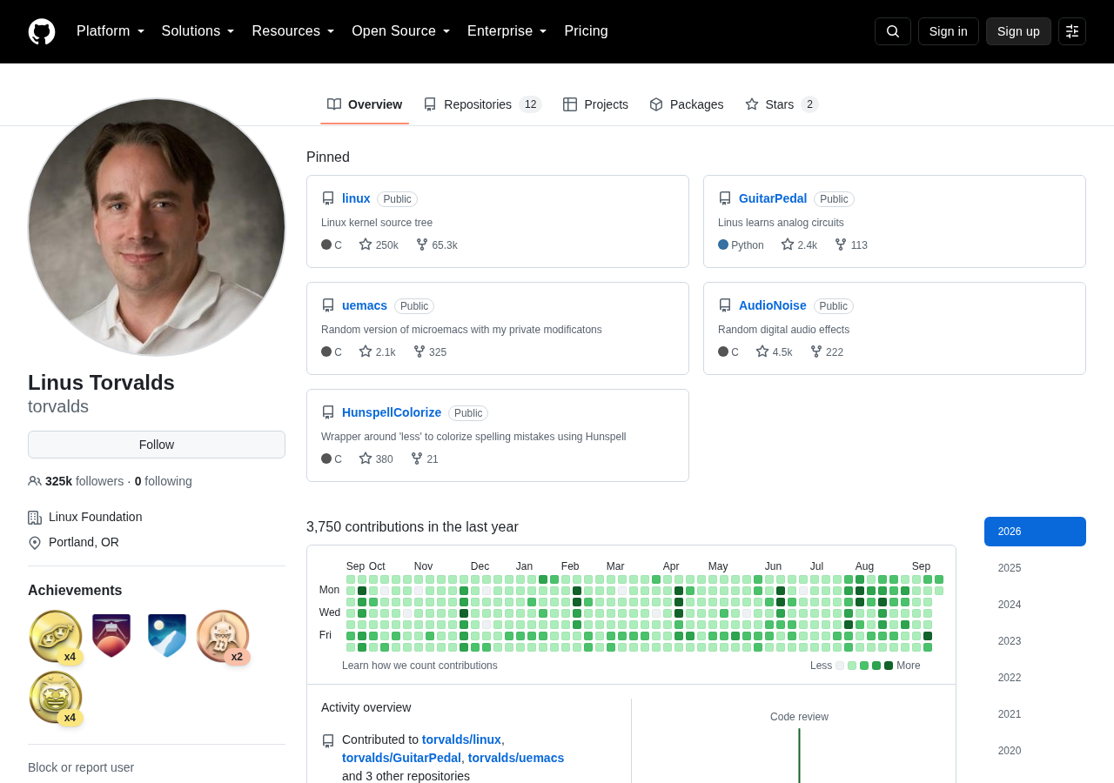Click the Portland, OR location text
Viewport: 1114px width, 783px height.
click(x=84, y=542)
